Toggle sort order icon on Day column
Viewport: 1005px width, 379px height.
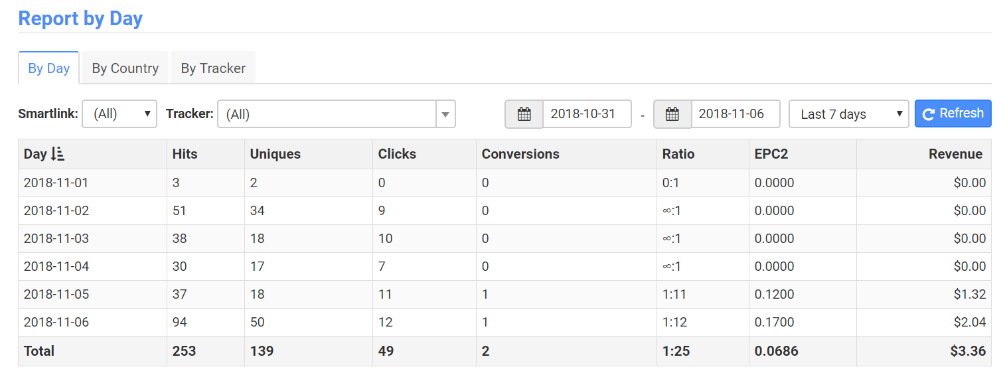pyautogui.click(x=58, y=154)
